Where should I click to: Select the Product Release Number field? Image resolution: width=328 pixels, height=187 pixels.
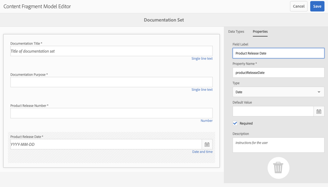pyautogui.click(x=112, y=113)
